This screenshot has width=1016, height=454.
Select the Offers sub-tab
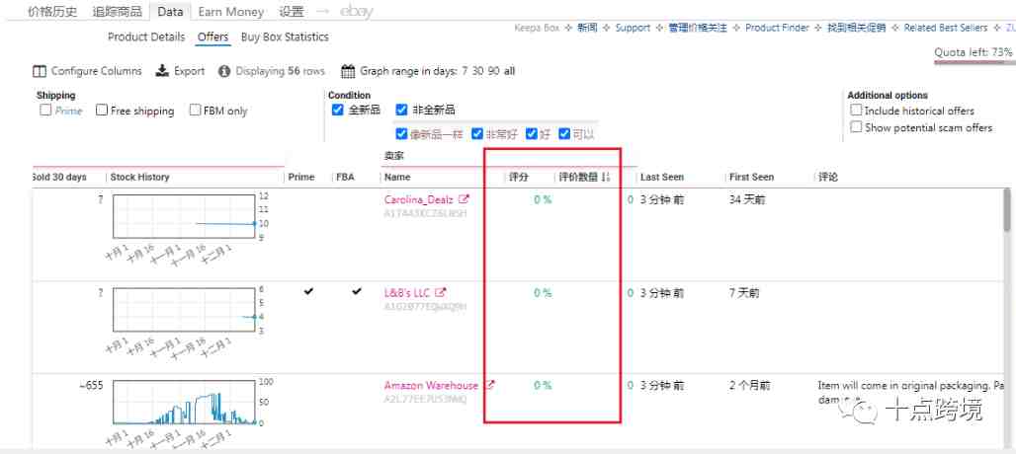point(213,37)
